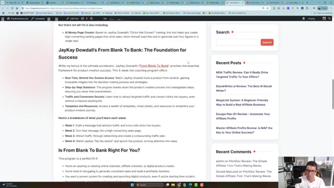
Task: Open the Mail bookmark
Action: click(x=11, y=13)
